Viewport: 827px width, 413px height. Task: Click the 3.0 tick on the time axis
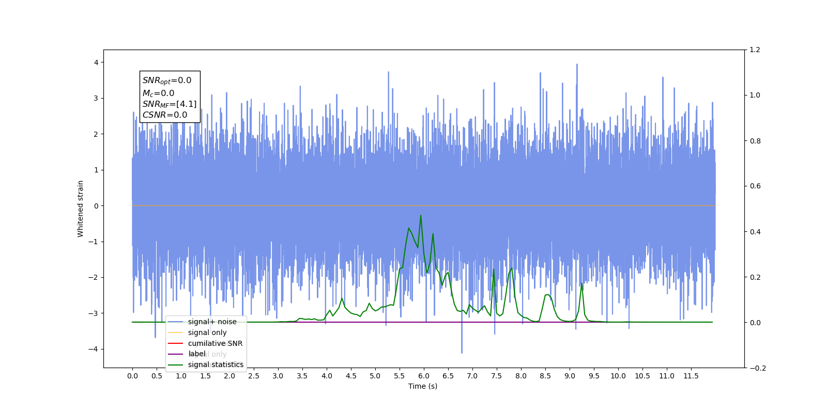pyautogui.click(x=278, y=376)
